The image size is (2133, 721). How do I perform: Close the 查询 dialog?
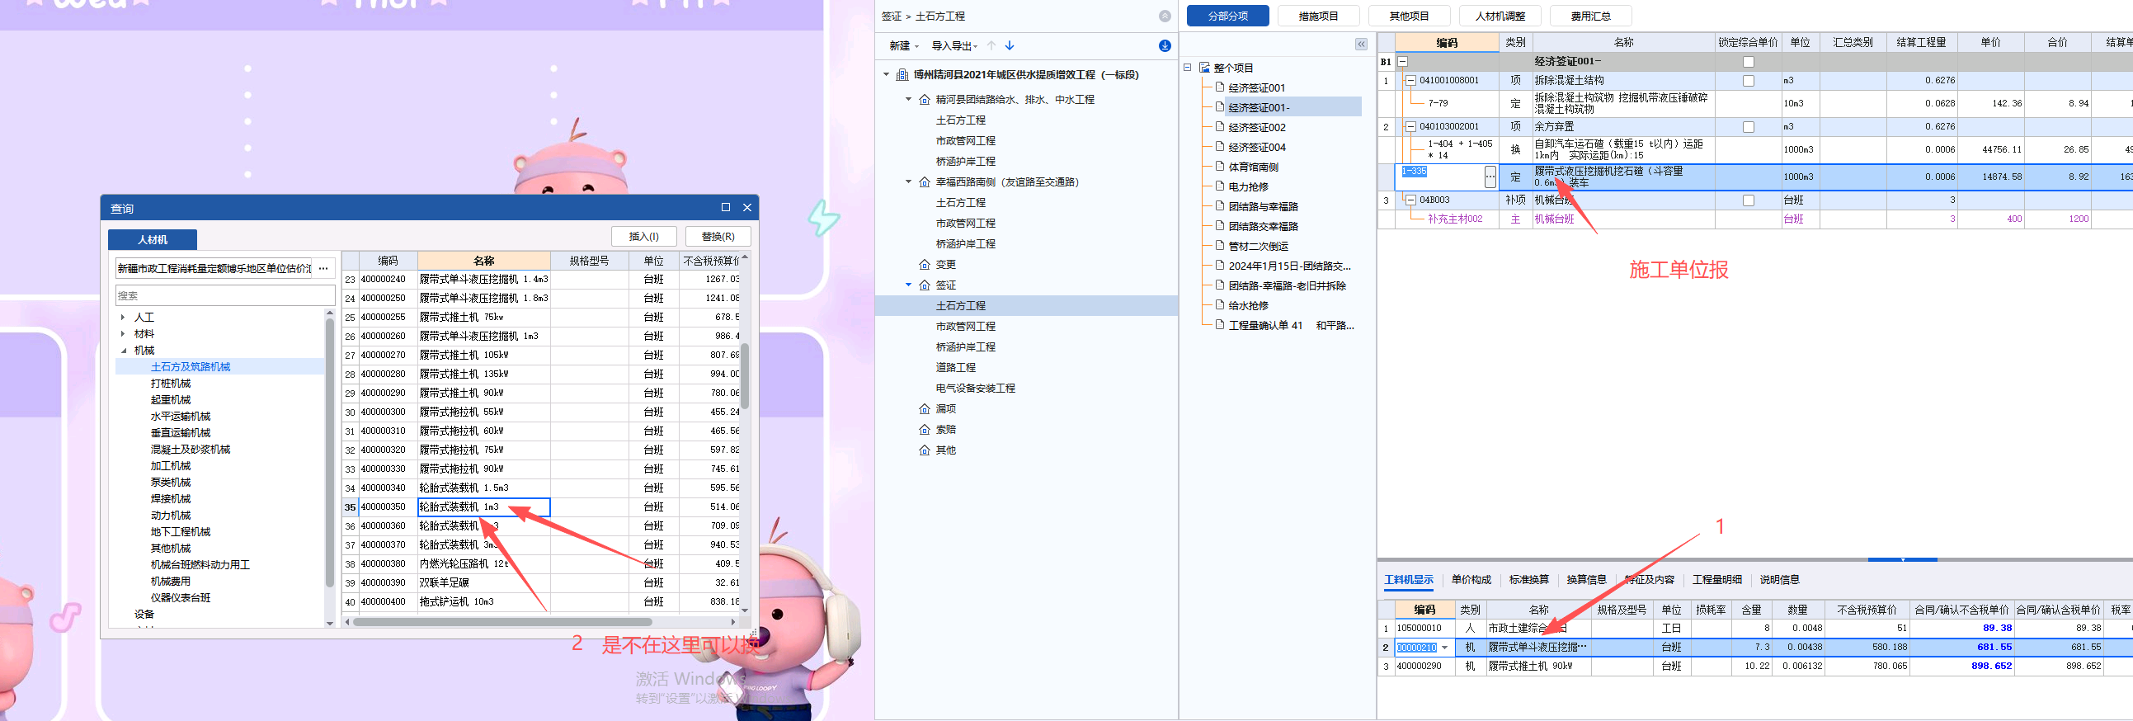pos(747,207)
